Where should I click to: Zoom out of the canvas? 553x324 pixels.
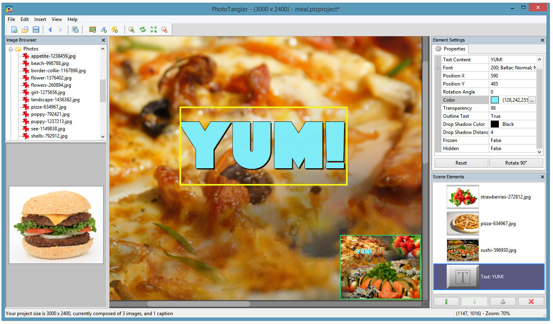click(165, 29)
